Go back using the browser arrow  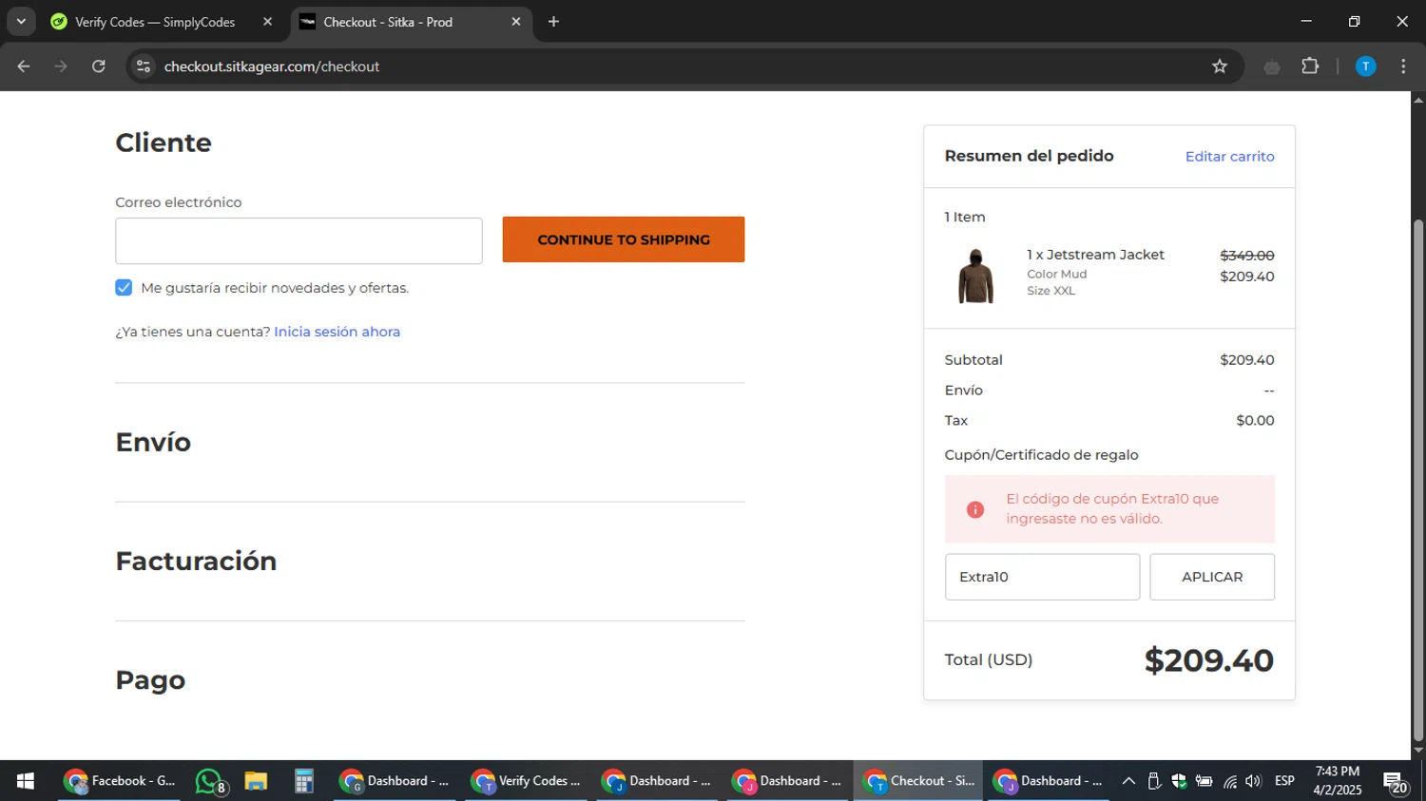point(24,67)
